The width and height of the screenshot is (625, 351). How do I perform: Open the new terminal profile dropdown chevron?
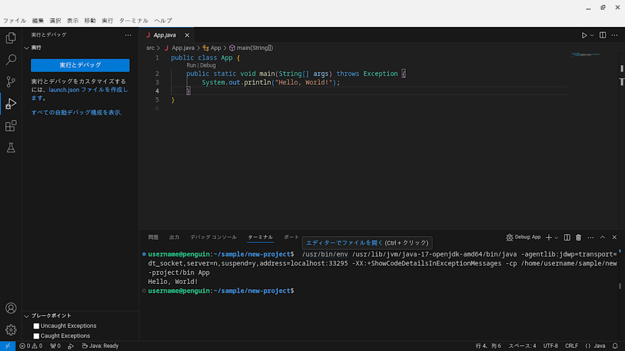[x=556, y=238]
